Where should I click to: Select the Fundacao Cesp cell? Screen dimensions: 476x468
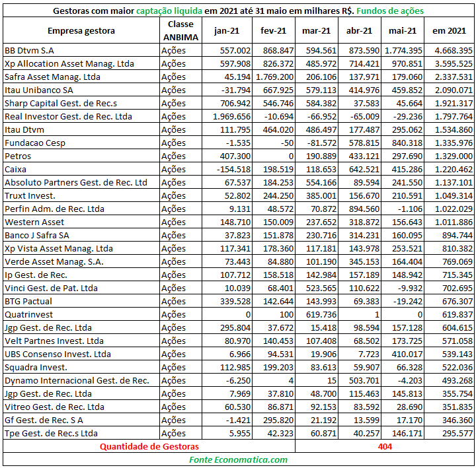[x=81, y=143]
